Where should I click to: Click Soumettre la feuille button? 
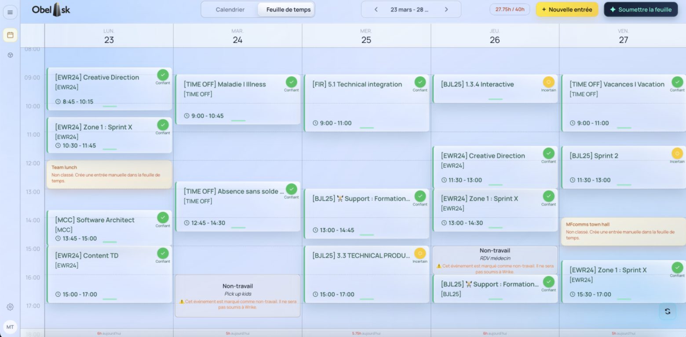(641, 9)
